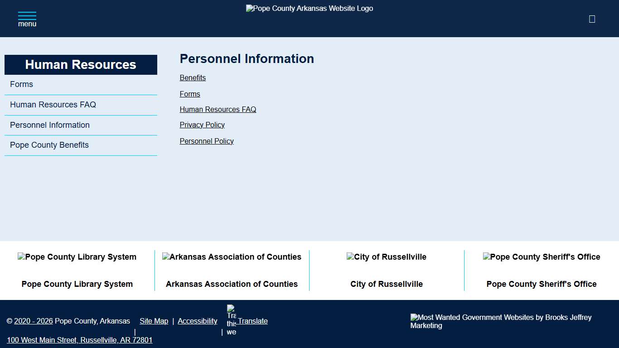Select Personnel Information sidebar item
This screenshot has height=348, width=619.
coord(49,125)
